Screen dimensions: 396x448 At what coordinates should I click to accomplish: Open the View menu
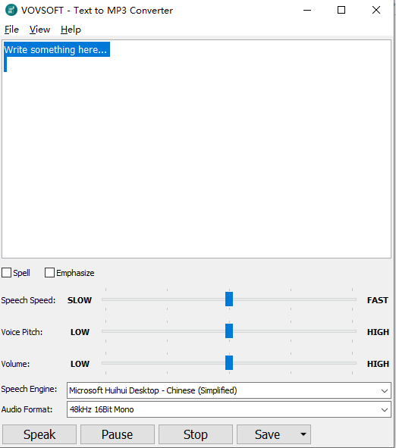pyautogui.click(x=39, y=30)
